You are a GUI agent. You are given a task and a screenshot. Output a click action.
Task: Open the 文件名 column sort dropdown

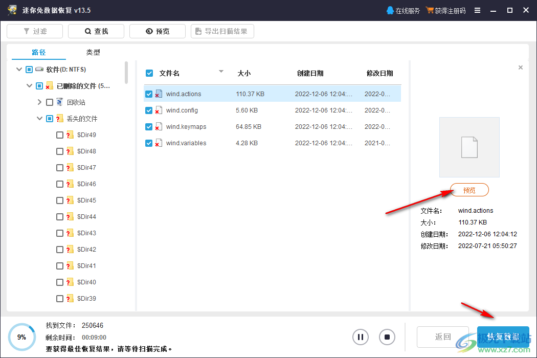pyautogui.click(x=221, y=72)
